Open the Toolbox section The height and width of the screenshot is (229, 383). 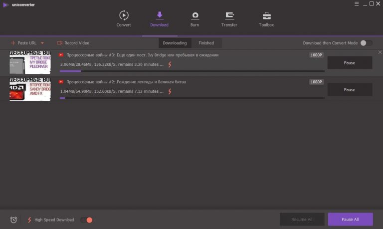(x=266, y=19)
